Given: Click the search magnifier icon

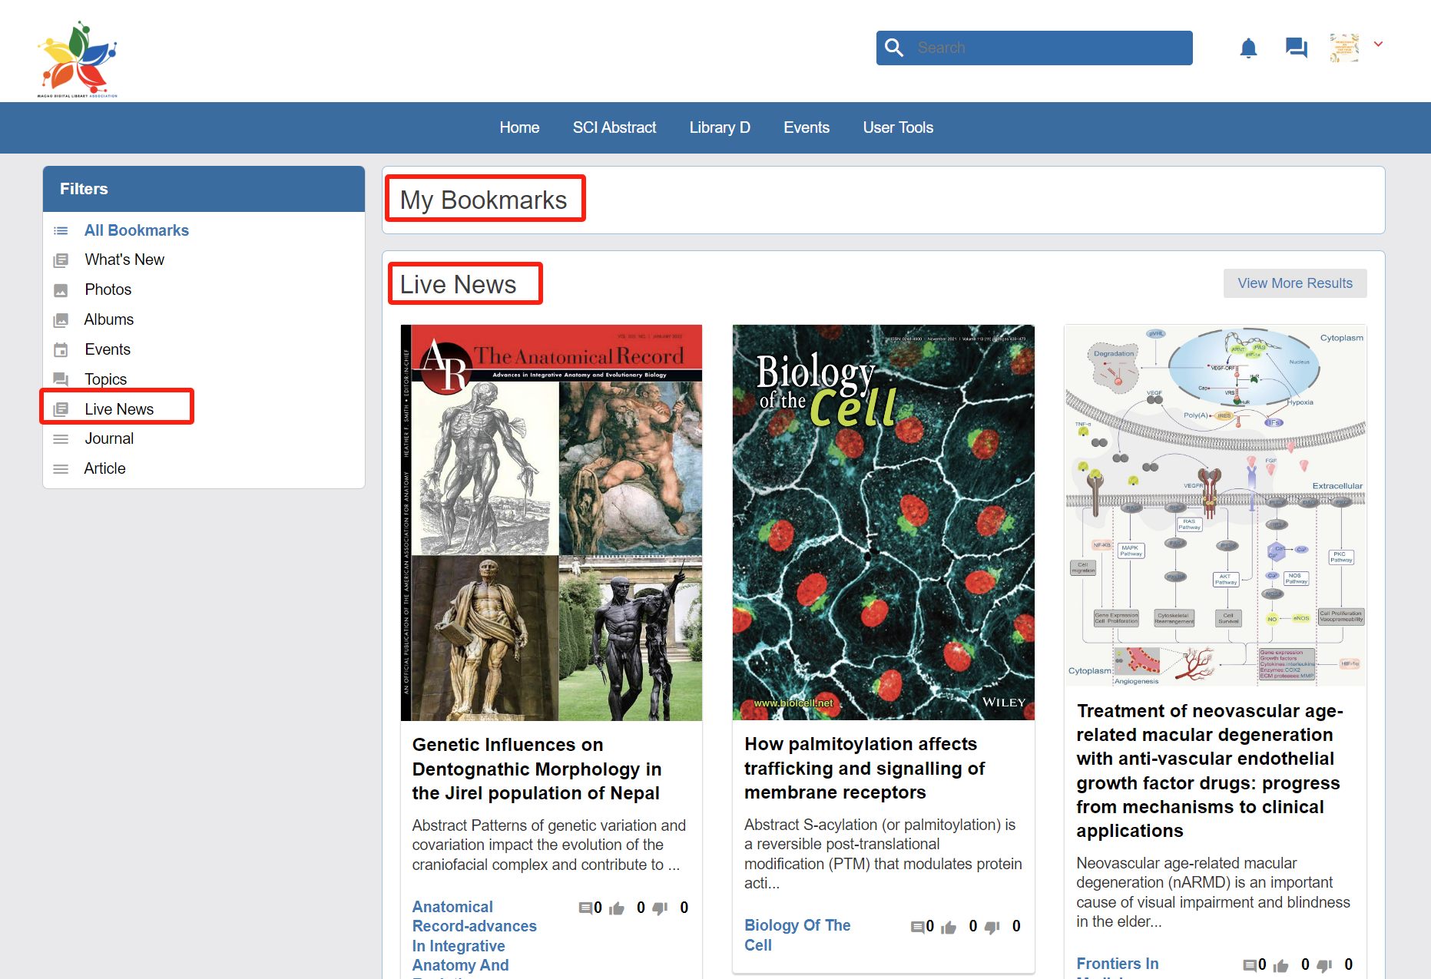Looking at the screenshot, I should pyautogui.click(x=894, y=48).
